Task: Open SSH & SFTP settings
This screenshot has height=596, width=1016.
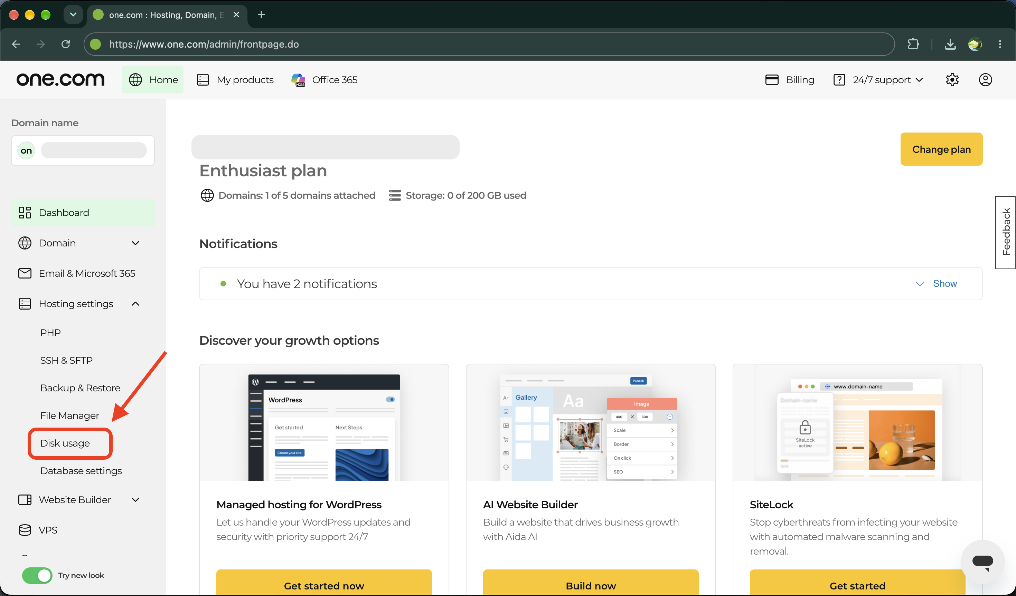Action: (x=66, y=360)
